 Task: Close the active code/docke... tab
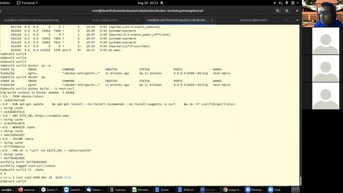[x=212, y=20]
